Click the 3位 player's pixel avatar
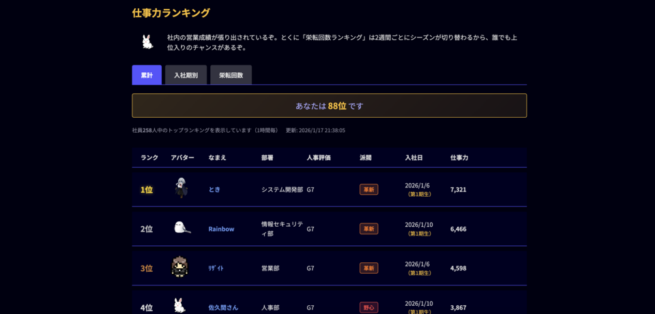 click(x=180, y=266)
